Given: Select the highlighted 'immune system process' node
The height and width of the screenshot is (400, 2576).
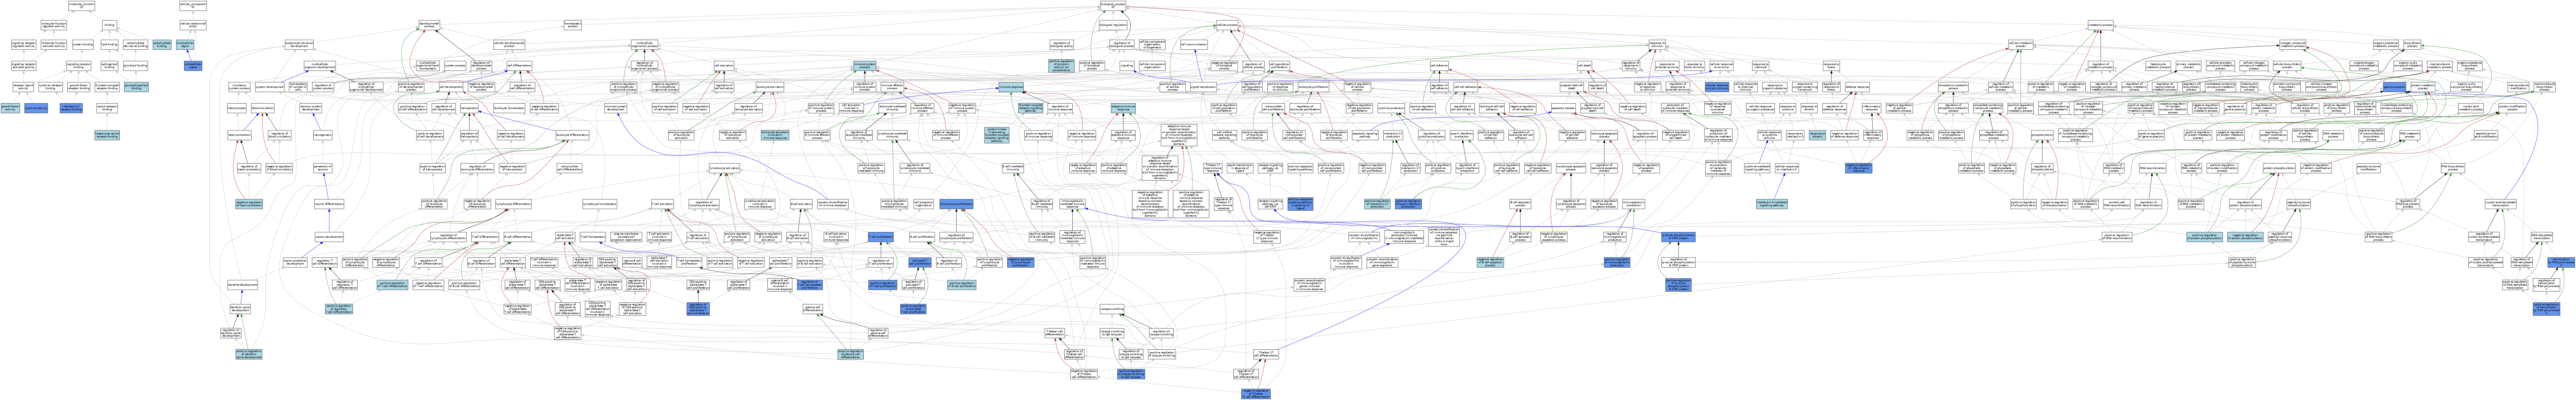Looking at the screenshot, I should [x=865, y=66].
